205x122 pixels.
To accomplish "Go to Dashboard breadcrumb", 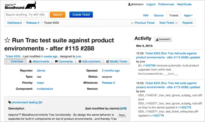I will coord(14,23).
